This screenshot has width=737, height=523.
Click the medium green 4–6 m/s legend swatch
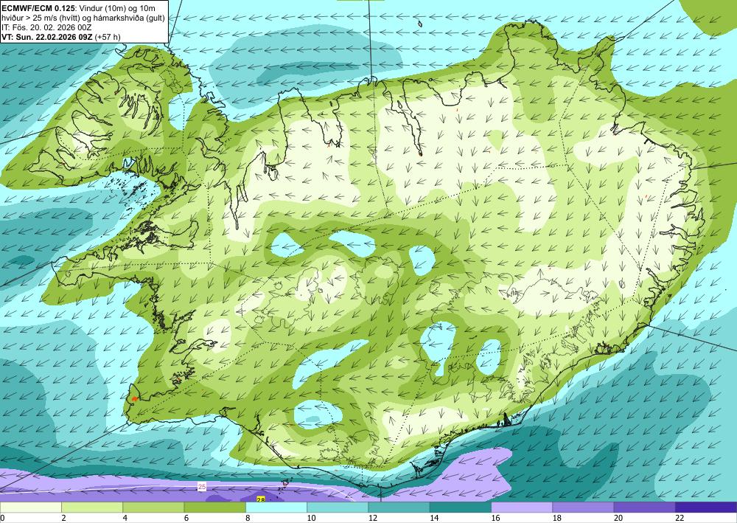tap(153, 508)
